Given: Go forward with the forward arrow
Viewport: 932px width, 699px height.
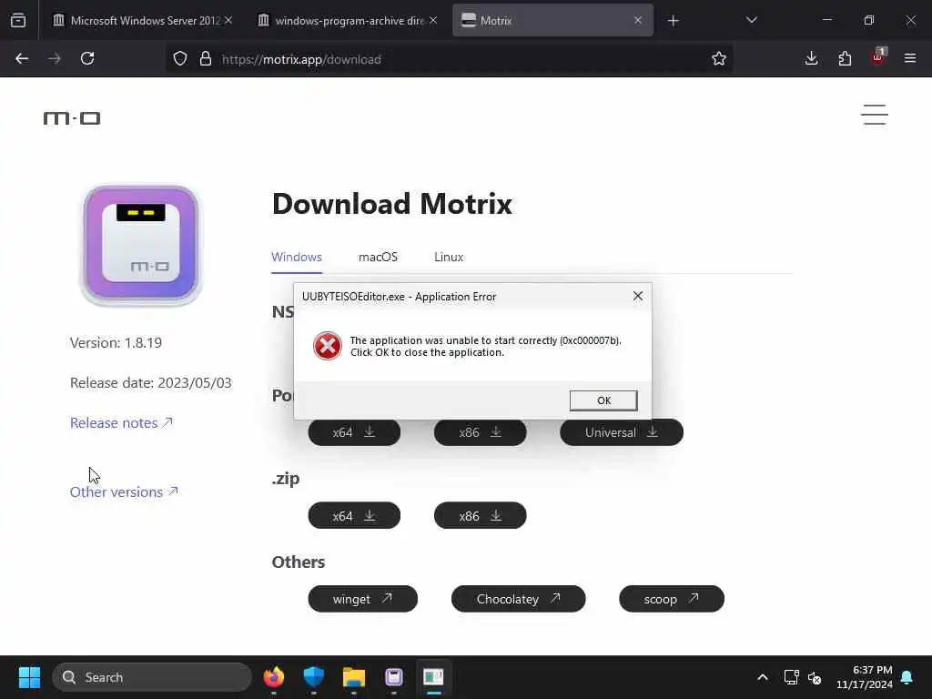Looking at the screenshot, I should click(55, 59).
